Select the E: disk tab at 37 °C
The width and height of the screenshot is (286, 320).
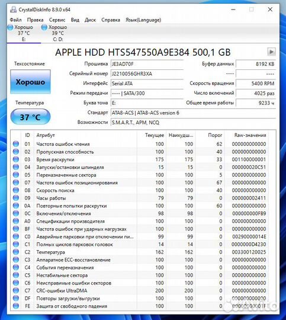point(24,33)
